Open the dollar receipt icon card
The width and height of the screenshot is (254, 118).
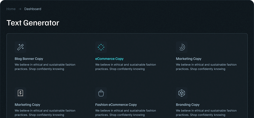20,93
